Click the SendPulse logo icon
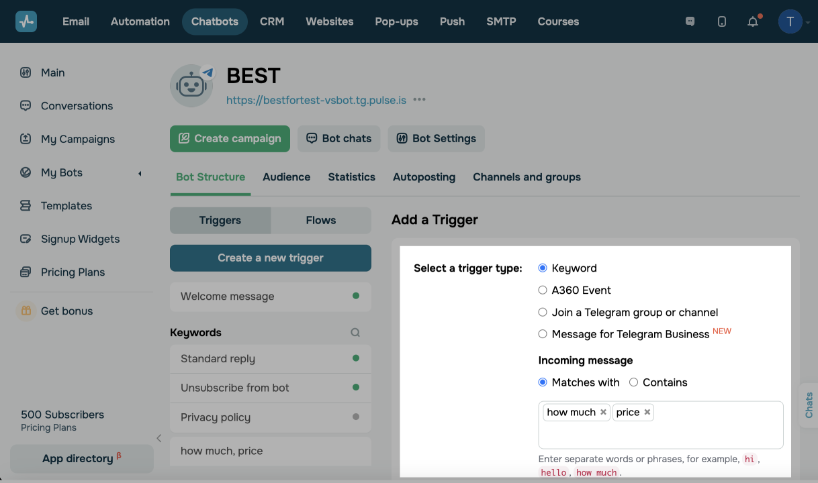 [26, 21]
